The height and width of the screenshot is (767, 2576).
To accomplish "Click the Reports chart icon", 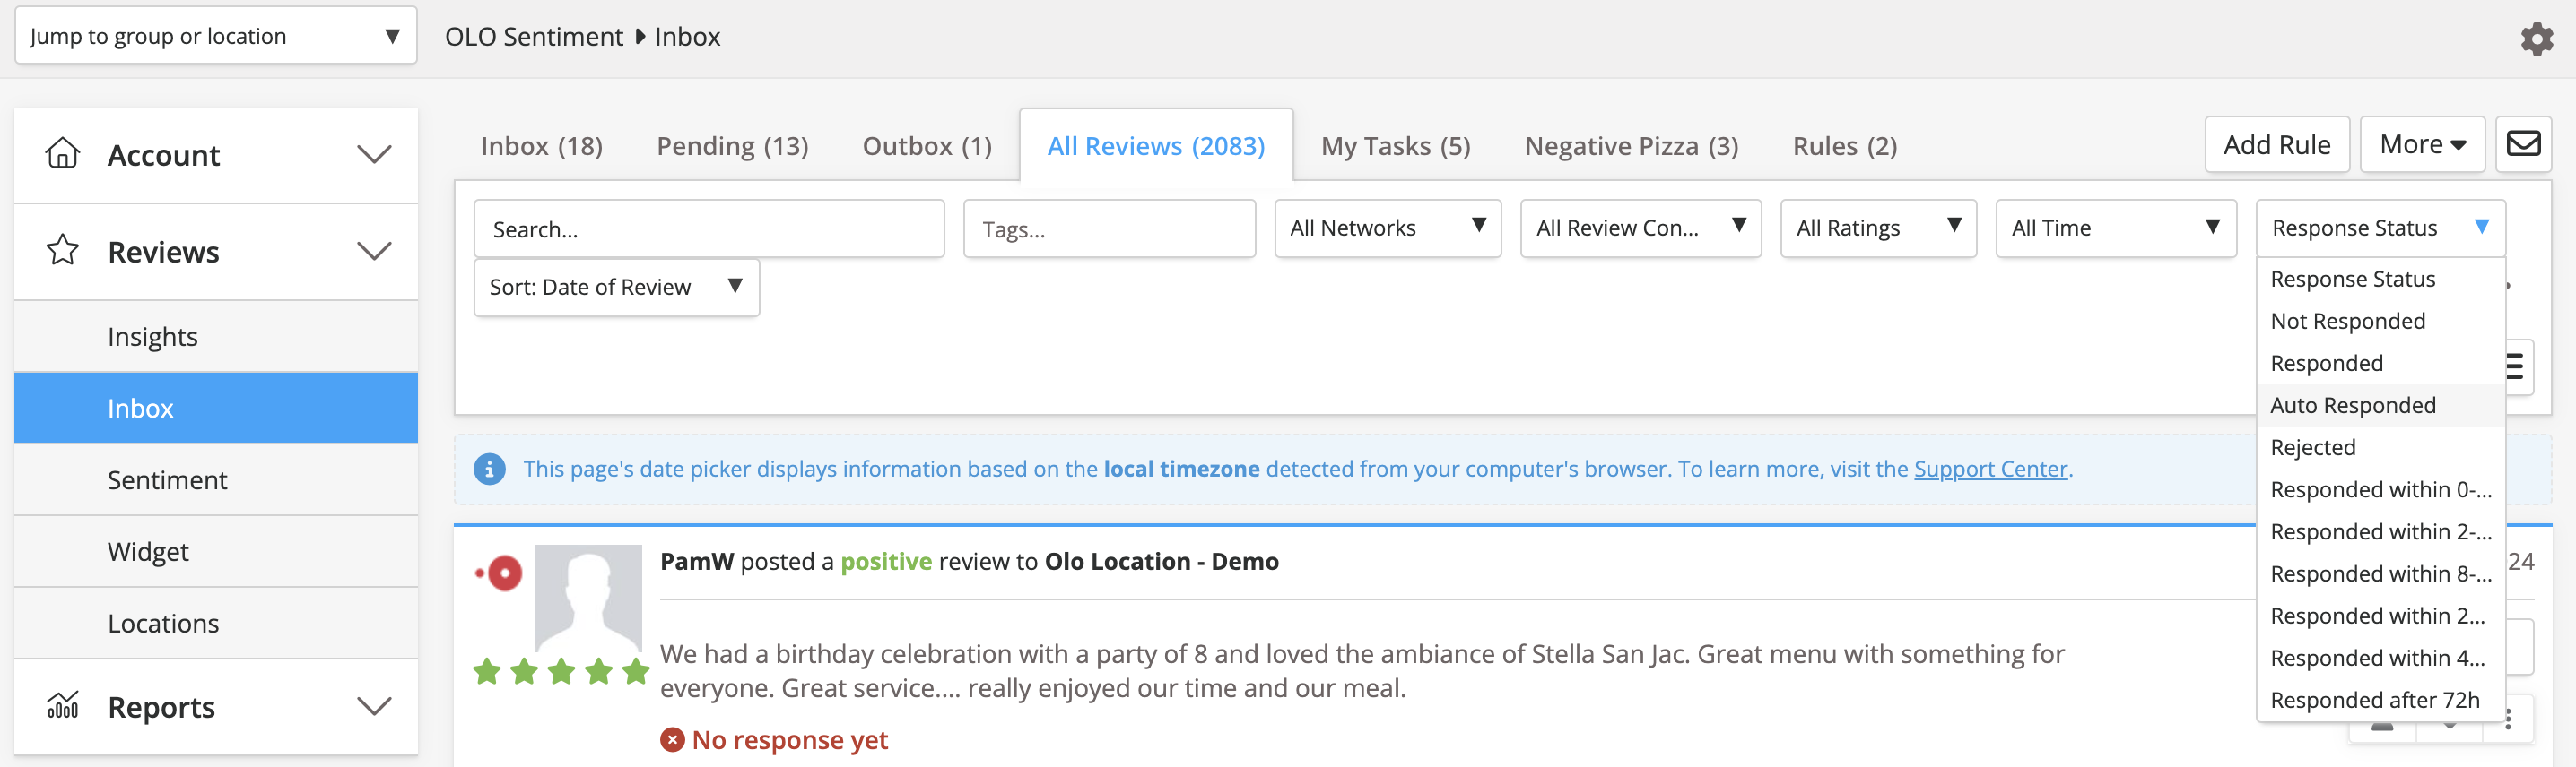I will 62,705.
